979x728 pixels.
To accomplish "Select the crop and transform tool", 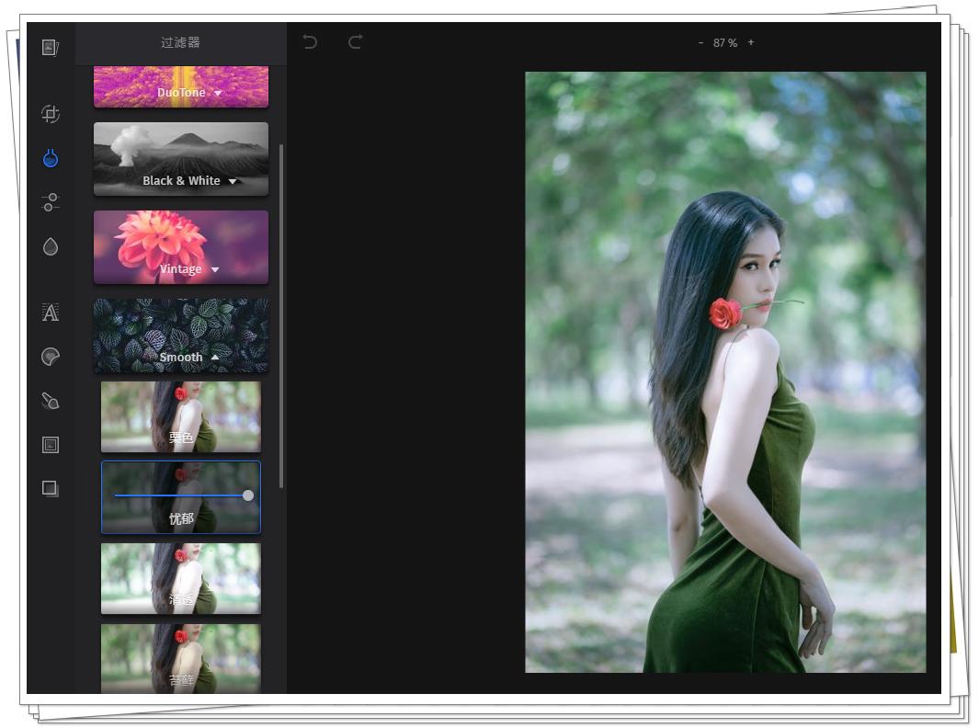I will pos(50,114).
